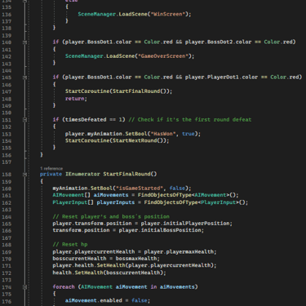Viewport: 306px width, 306px height.
Task: Click the "WinScreen" string literal
Action: pyautogui.click(x=168, y=14)
